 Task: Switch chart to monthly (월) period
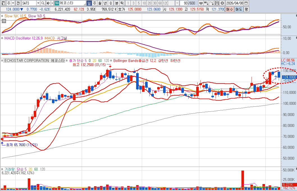pos(100,3)
